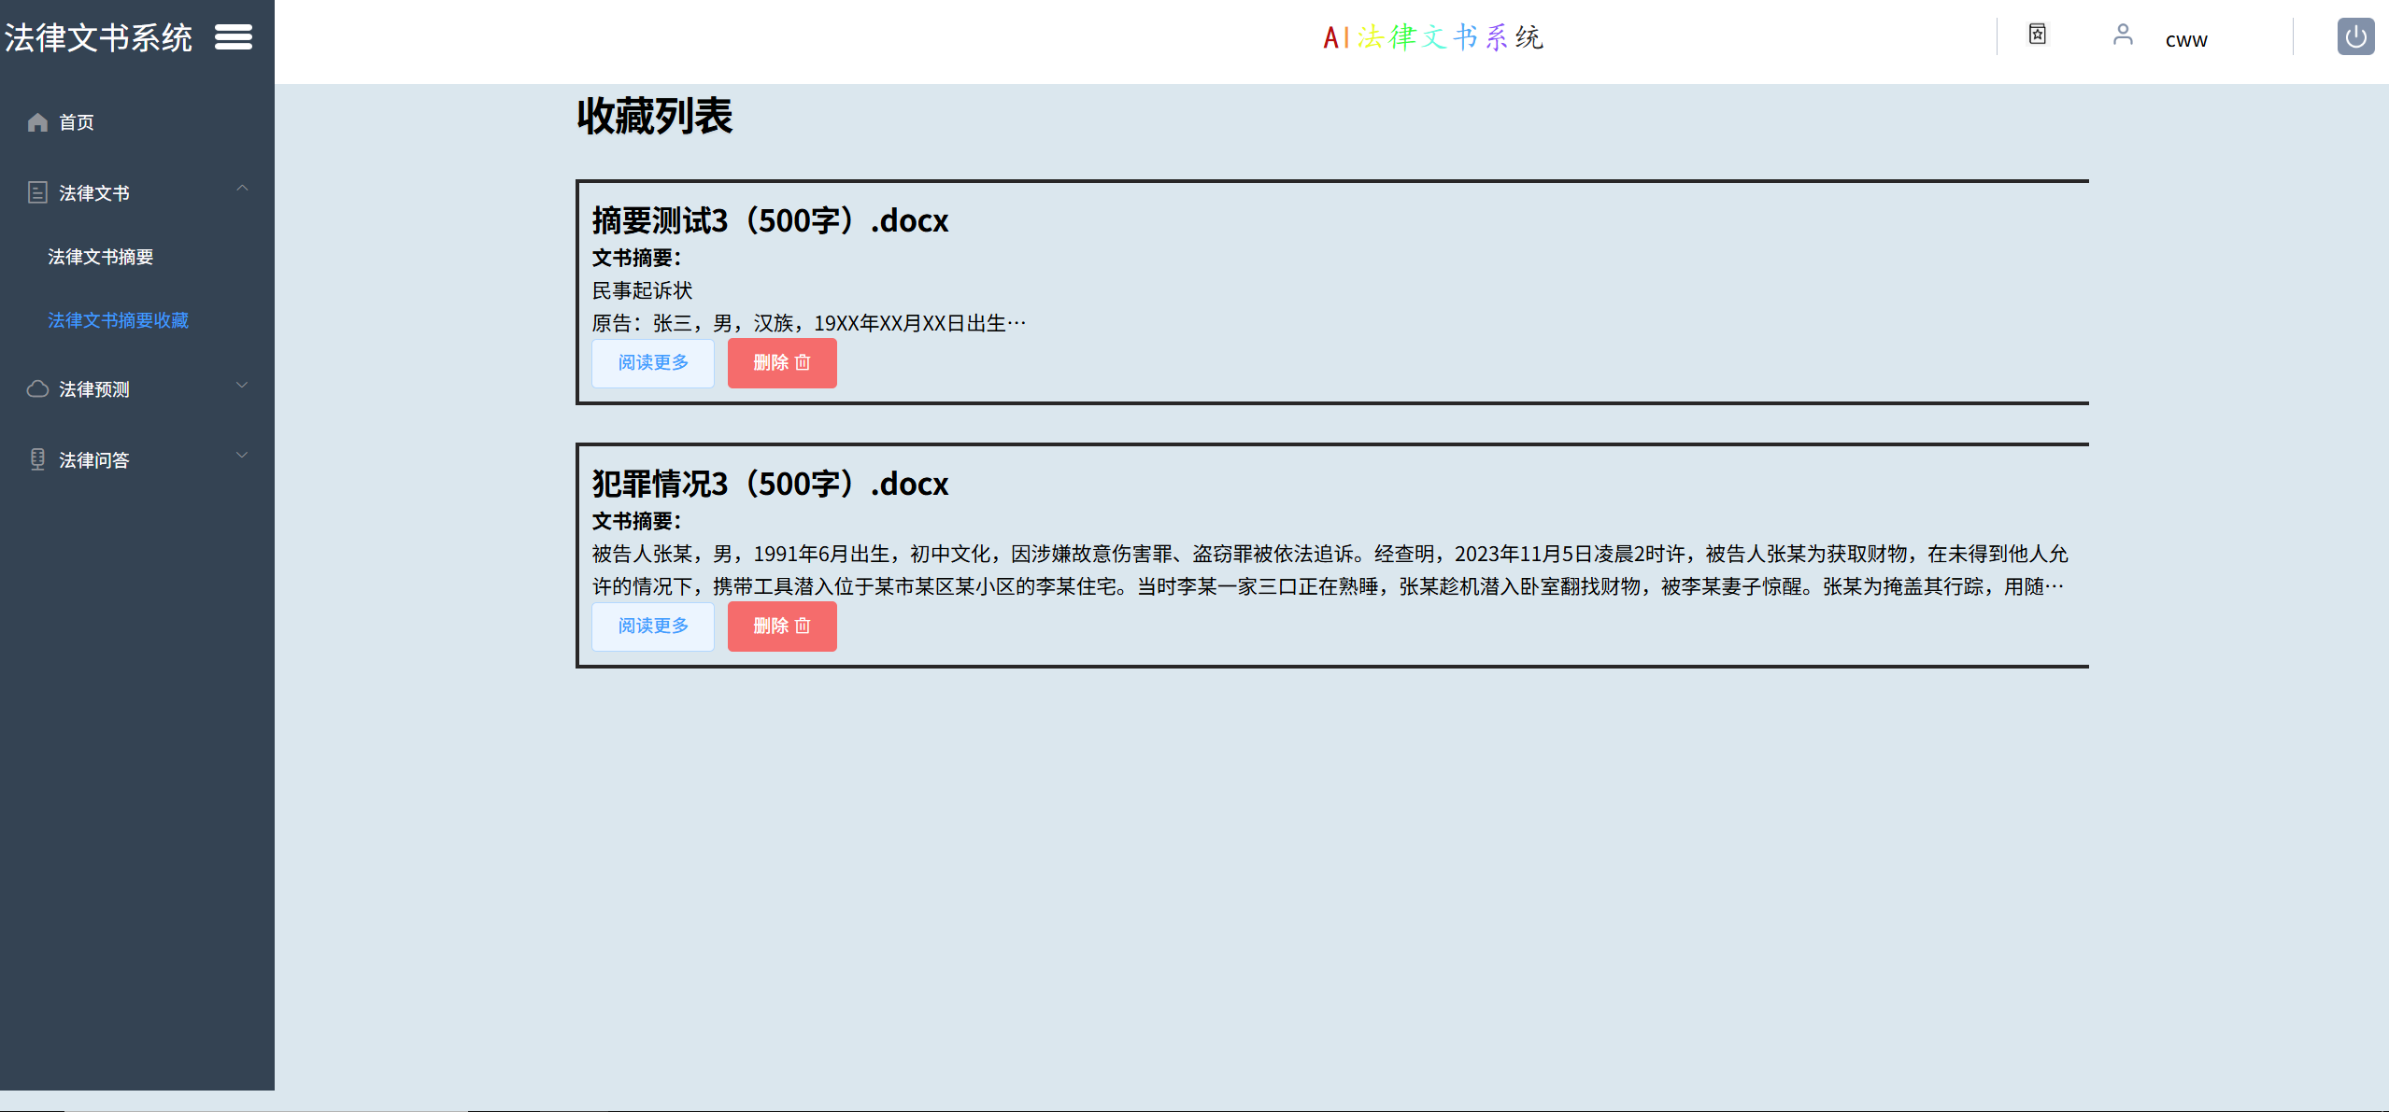Viewport: 2389px width, 1112px height.
Task: Select 法律文书摘要收藏 menu item
Action: tap(119, 320)
